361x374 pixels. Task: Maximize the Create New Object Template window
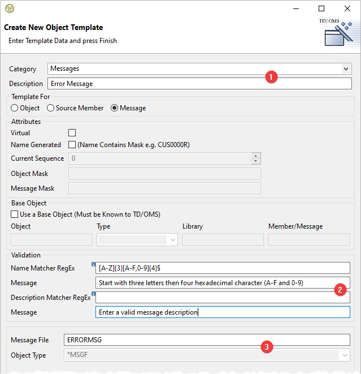[321, 8]
